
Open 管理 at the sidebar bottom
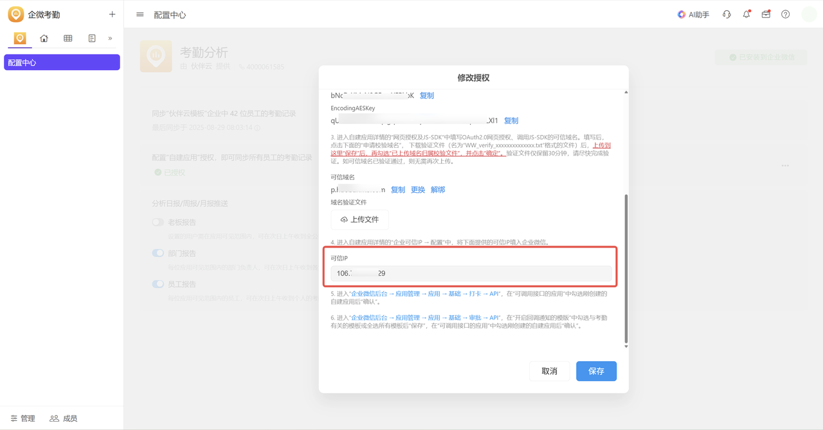(x=23, y=418)
